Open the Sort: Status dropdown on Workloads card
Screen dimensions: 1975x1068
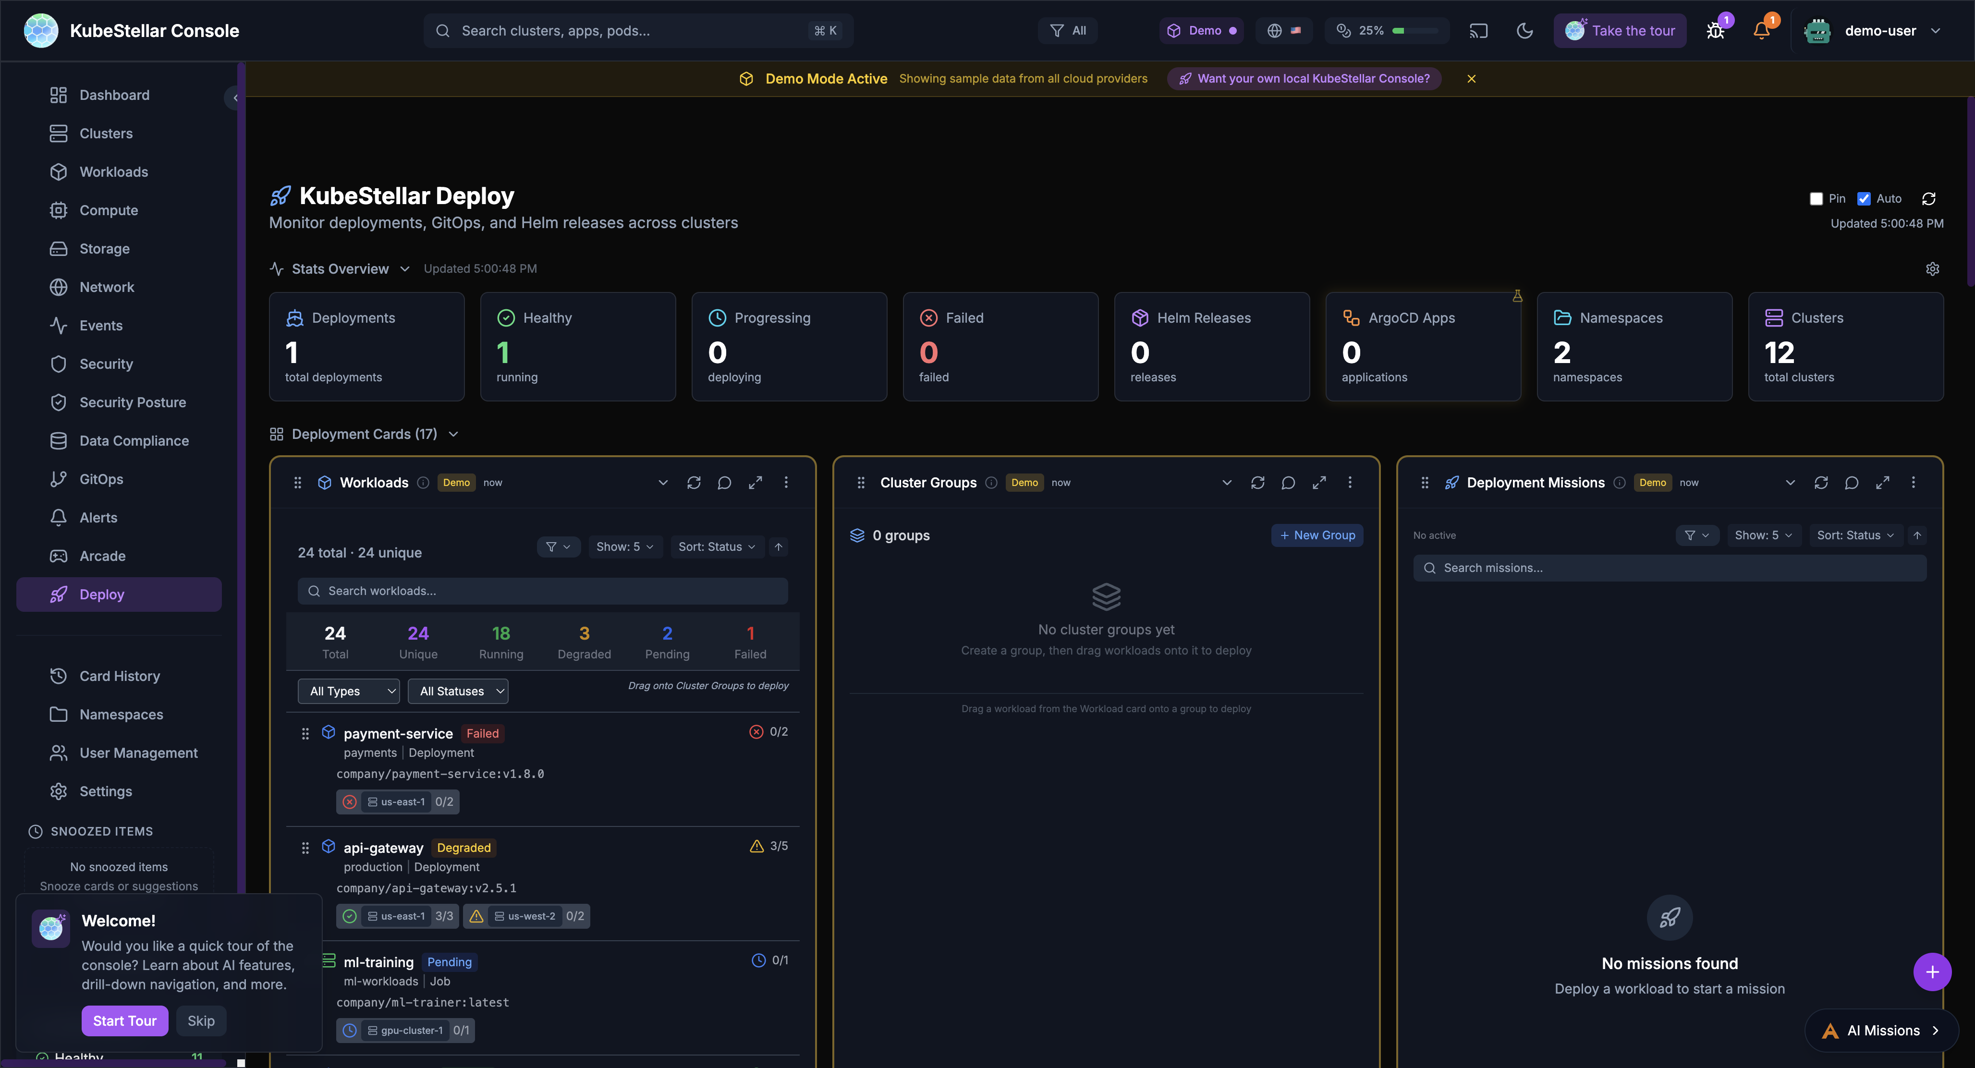click(716, 546)
